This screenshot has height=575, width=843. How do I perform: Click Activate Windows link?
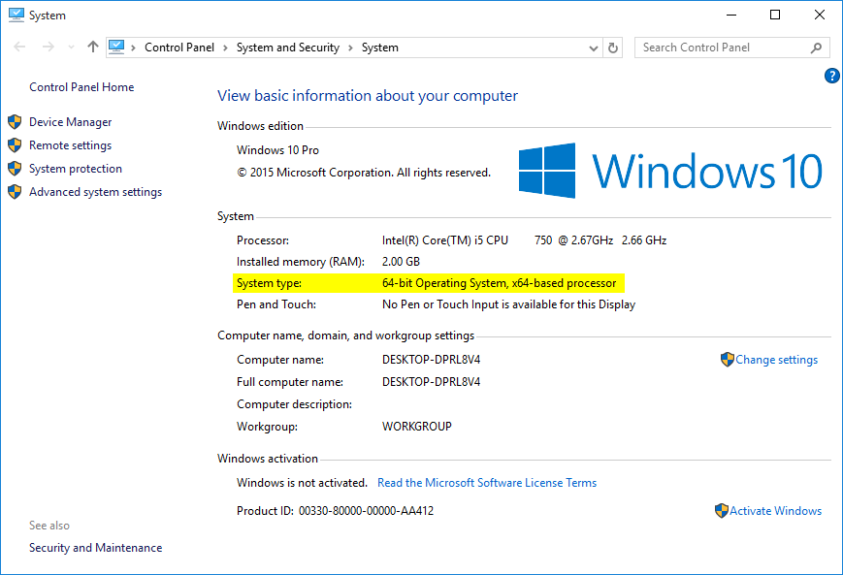[775, 510]
